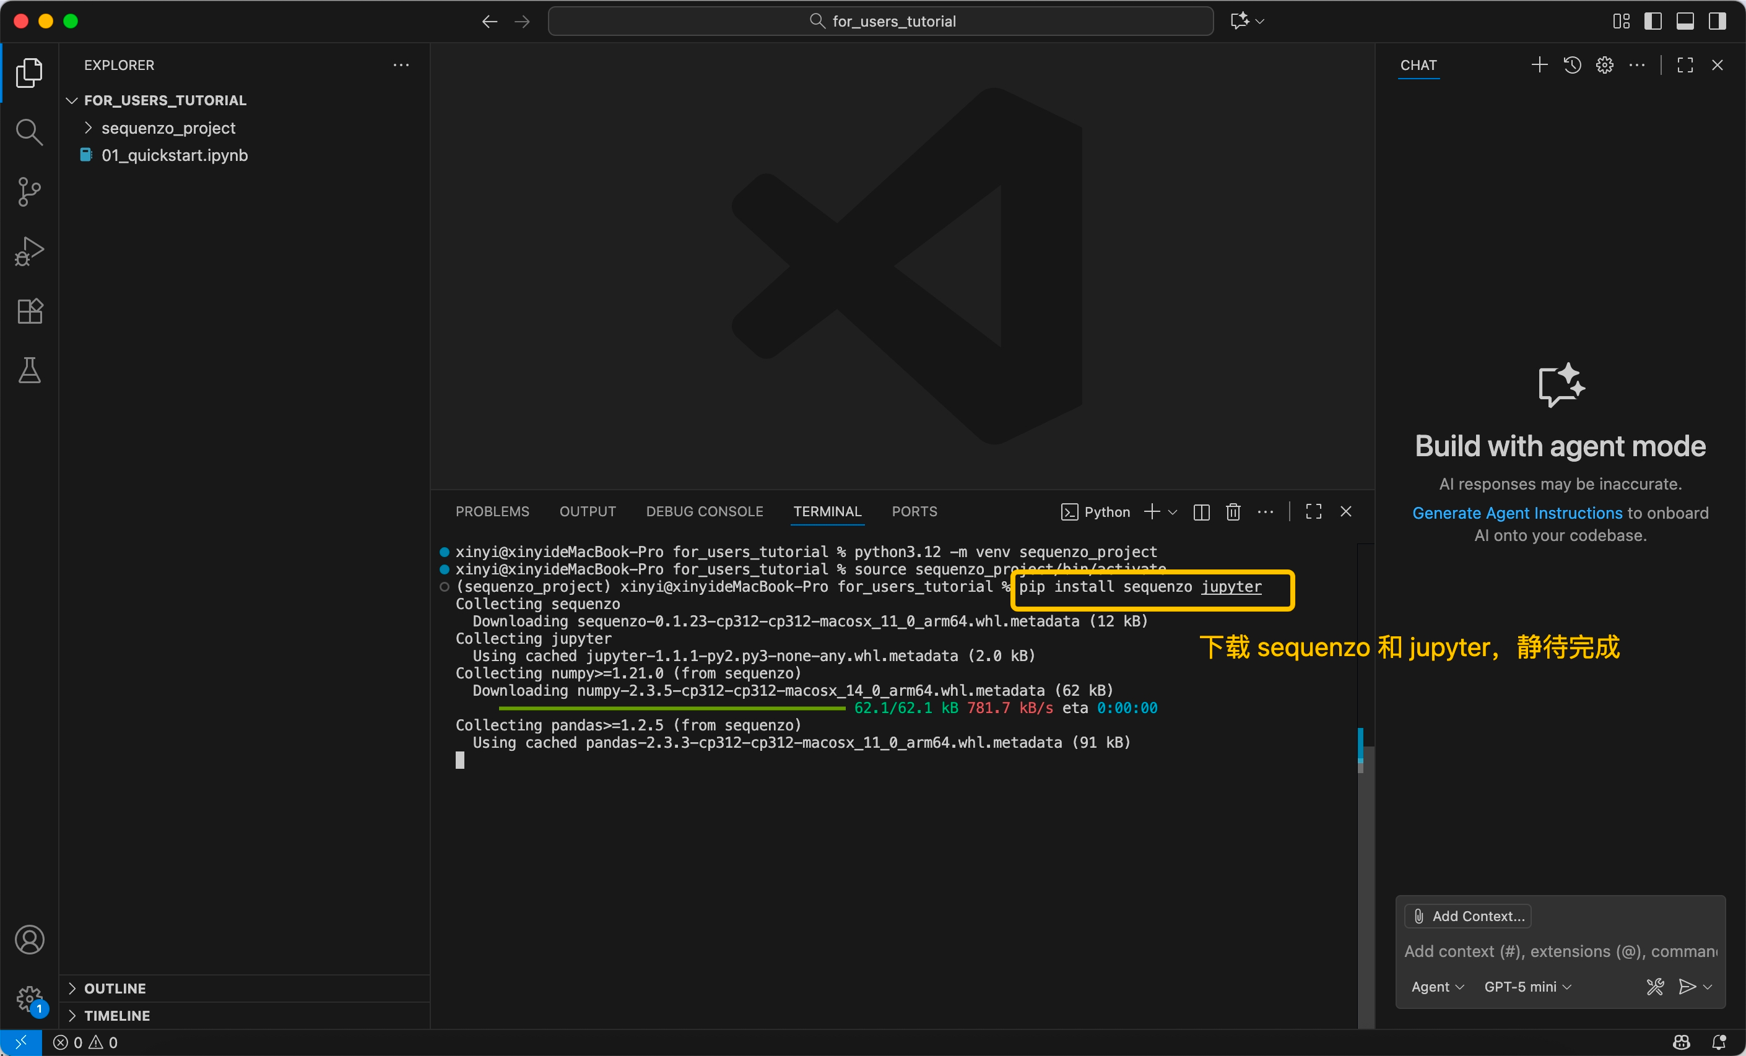Screen dimensions: 1746x1056
Task: Kill terminal with trash icon
Action: 1233,512
